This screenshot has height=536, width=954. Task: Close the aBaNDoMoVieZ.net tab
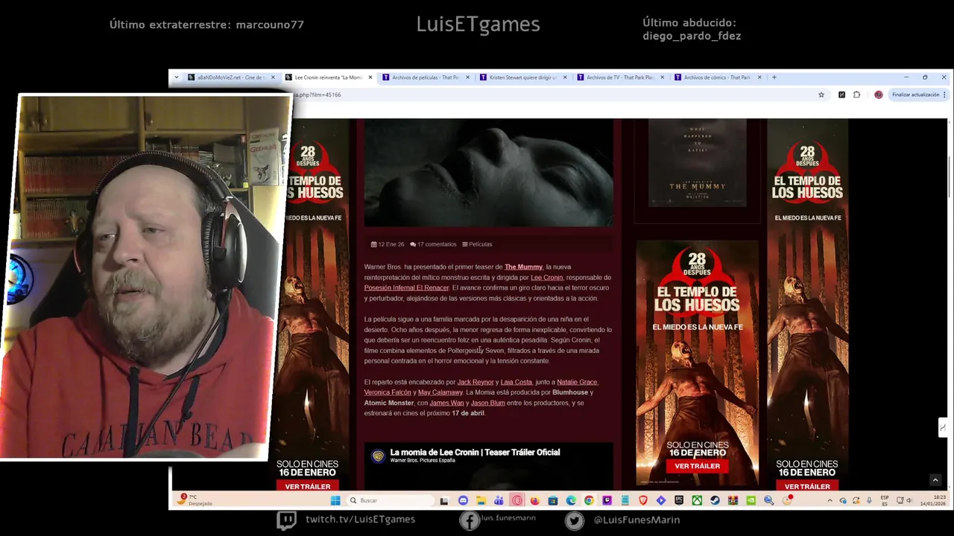(x=273, y=77)
